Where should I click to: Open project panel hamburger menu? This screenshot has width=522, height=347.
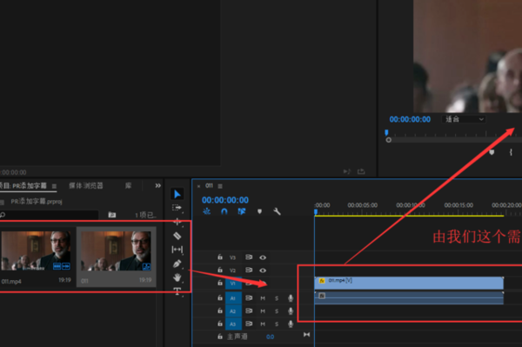pos(54,186)
